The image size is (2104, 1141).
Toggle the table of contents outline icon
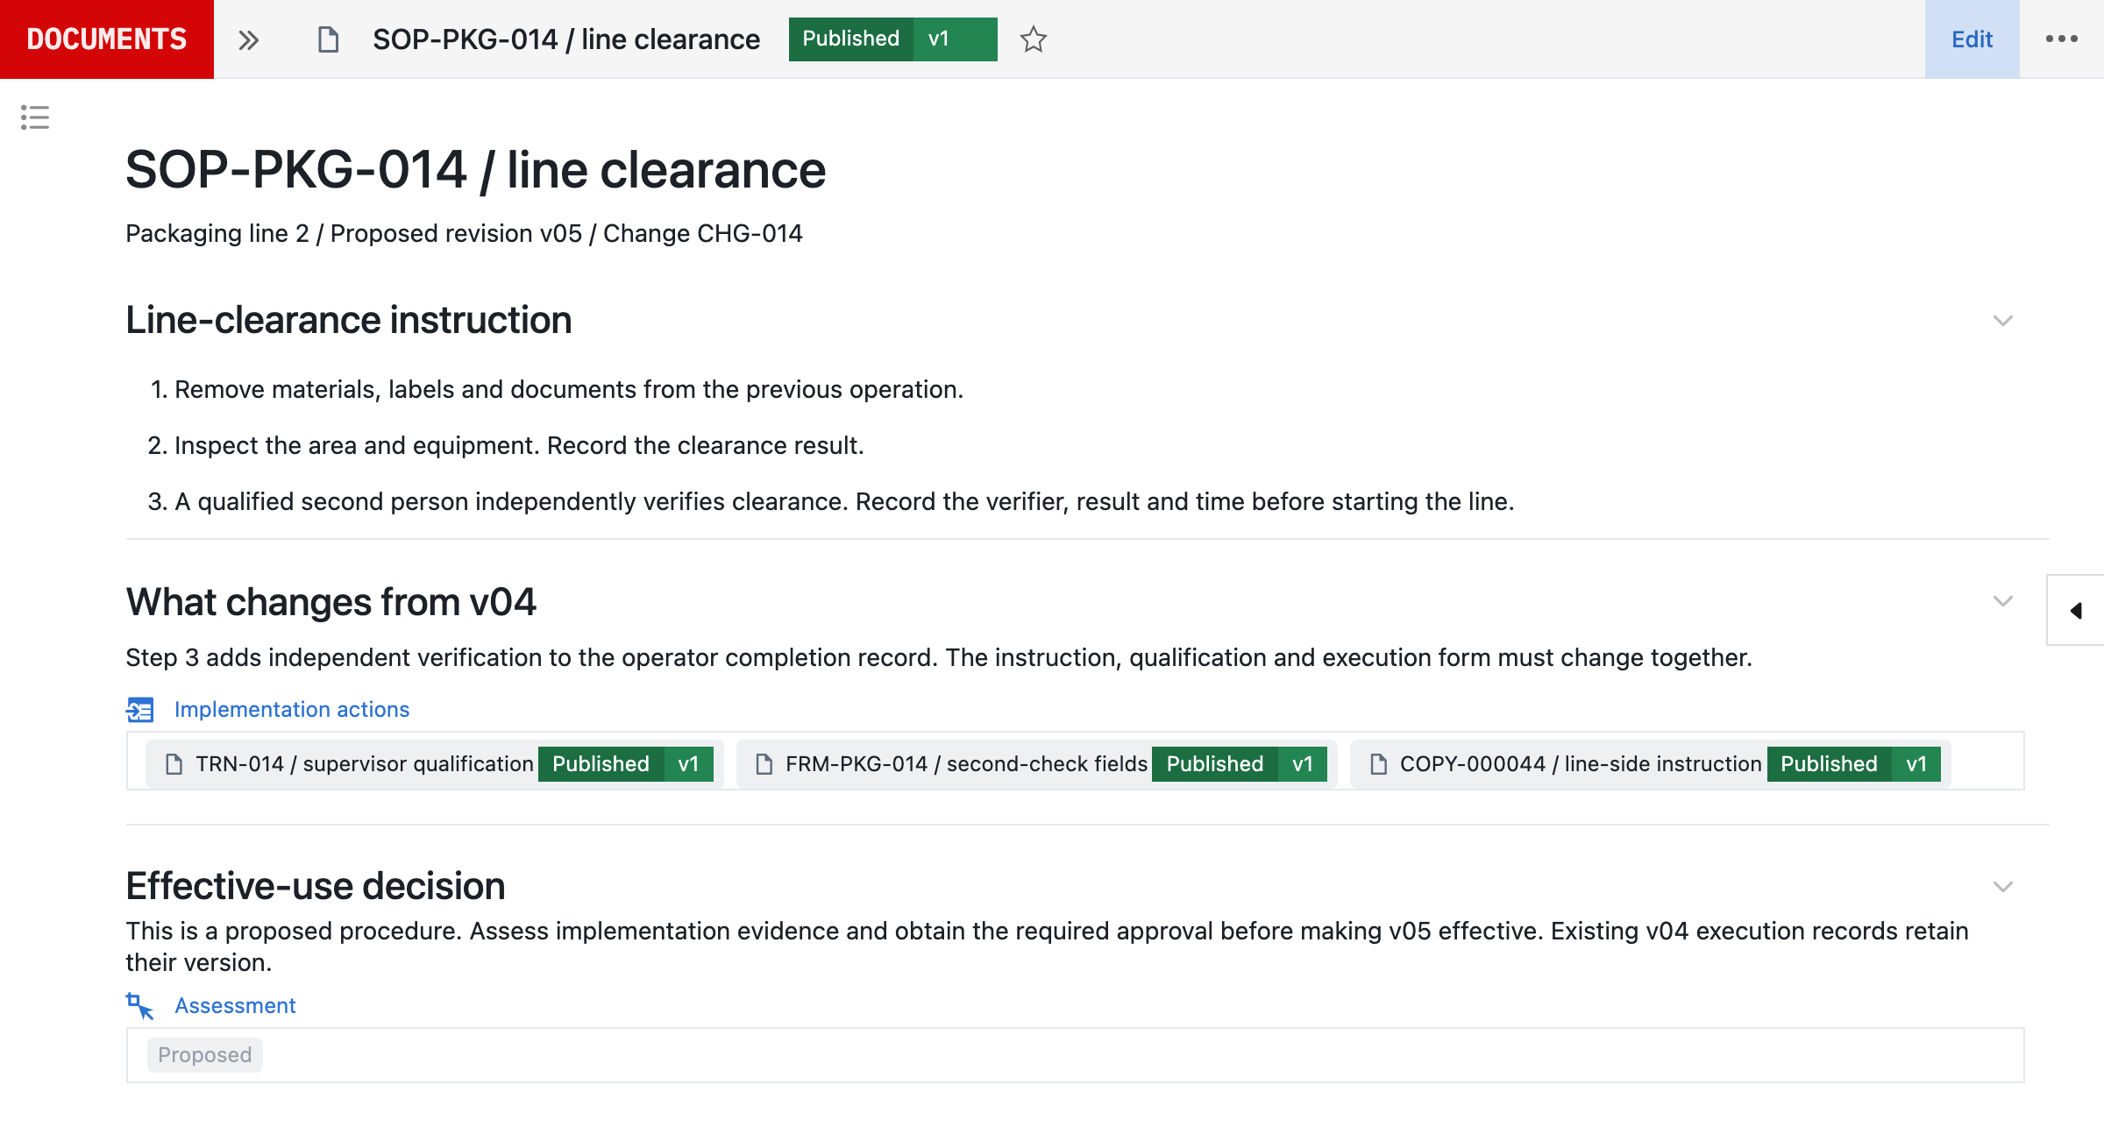35,117
